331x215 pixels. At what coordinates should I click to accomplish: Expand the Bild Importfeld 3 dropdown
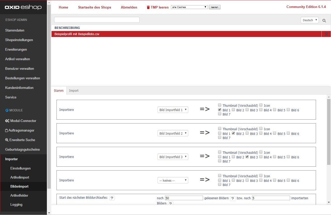coord(173,157)
